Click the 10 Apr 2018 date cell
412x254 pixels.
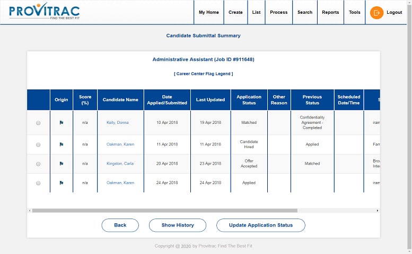[167, 122]
